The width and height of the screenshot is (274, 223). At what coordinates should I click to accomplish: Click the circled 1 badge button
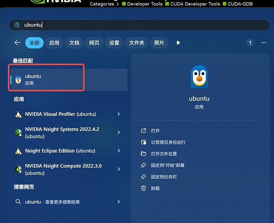point(250,43)
